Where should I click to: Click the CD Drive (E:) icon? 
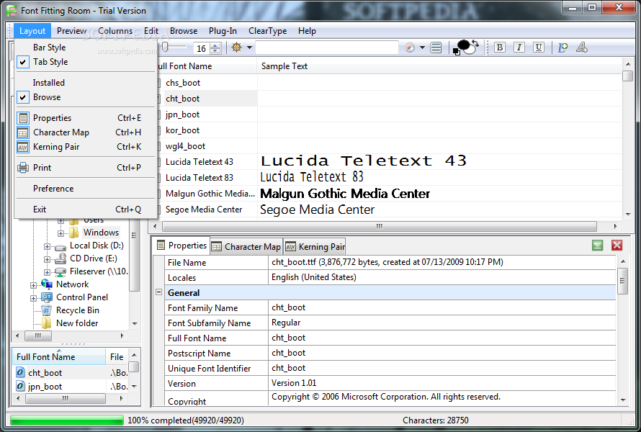60,258
